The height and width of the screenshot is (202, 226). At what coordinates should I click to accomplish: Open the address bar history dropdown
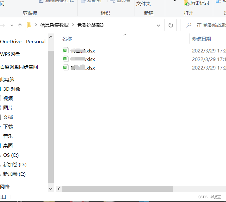pyautogui.click(x=158, y=26)
